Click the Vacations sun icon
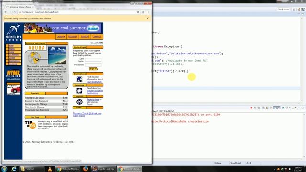Image resolution: width=306 pixels, height=172 pixels. click(79, 91)
